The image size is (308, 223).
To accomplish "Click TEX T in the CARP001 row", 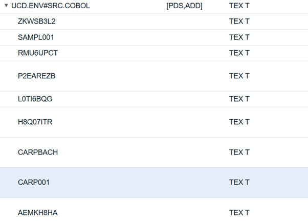I will pyautogui.click(x=239, y=182).
